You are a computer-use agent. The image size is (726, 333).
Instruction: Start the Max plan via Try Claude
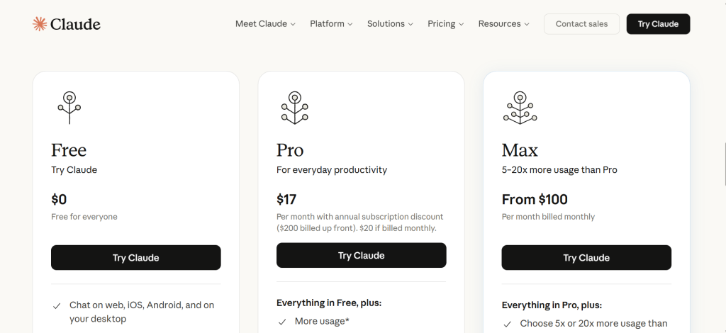pos(586,258)
